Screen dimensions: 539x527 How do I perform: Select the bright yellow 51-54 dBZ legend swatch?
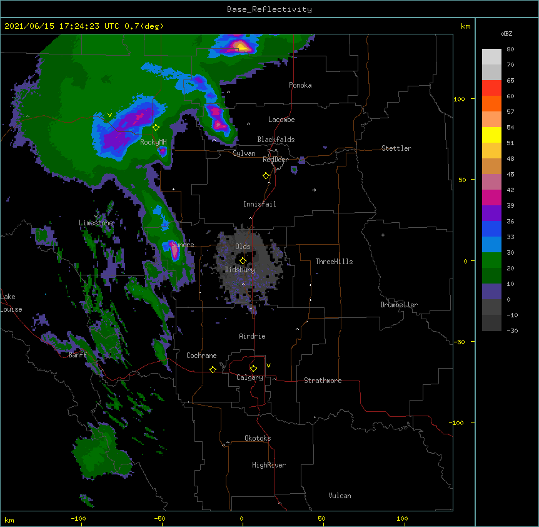click(x=491, y=135)
